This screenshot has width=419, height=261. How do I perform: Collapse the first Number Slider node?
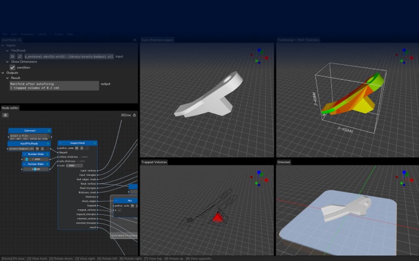(x=25, y=154)
